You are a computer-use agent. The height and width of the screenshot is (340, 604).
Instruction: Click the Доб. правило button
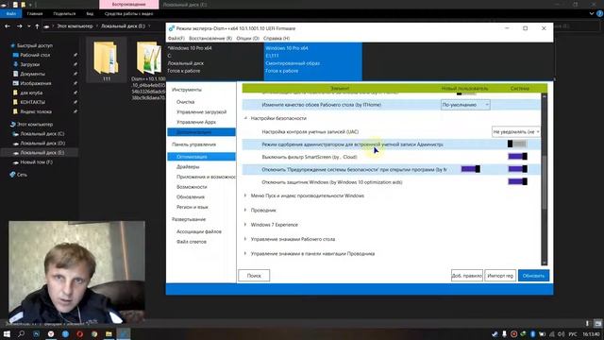point(467,276)
